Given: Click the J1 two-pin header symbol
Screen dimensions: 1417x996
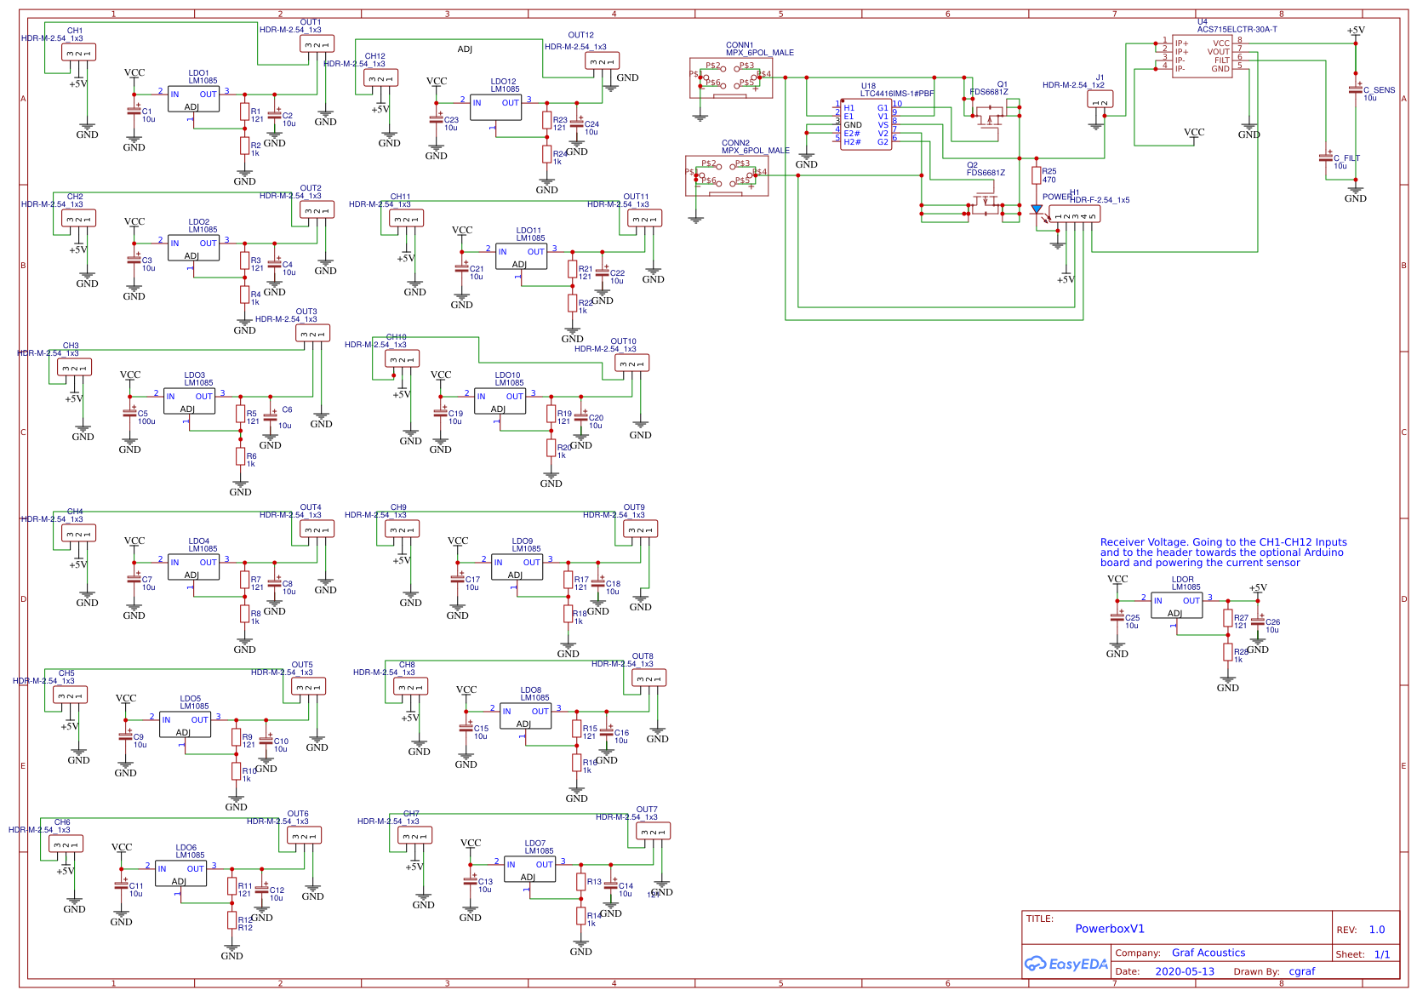Looking at the screenshot, I should pos(1100,100).
